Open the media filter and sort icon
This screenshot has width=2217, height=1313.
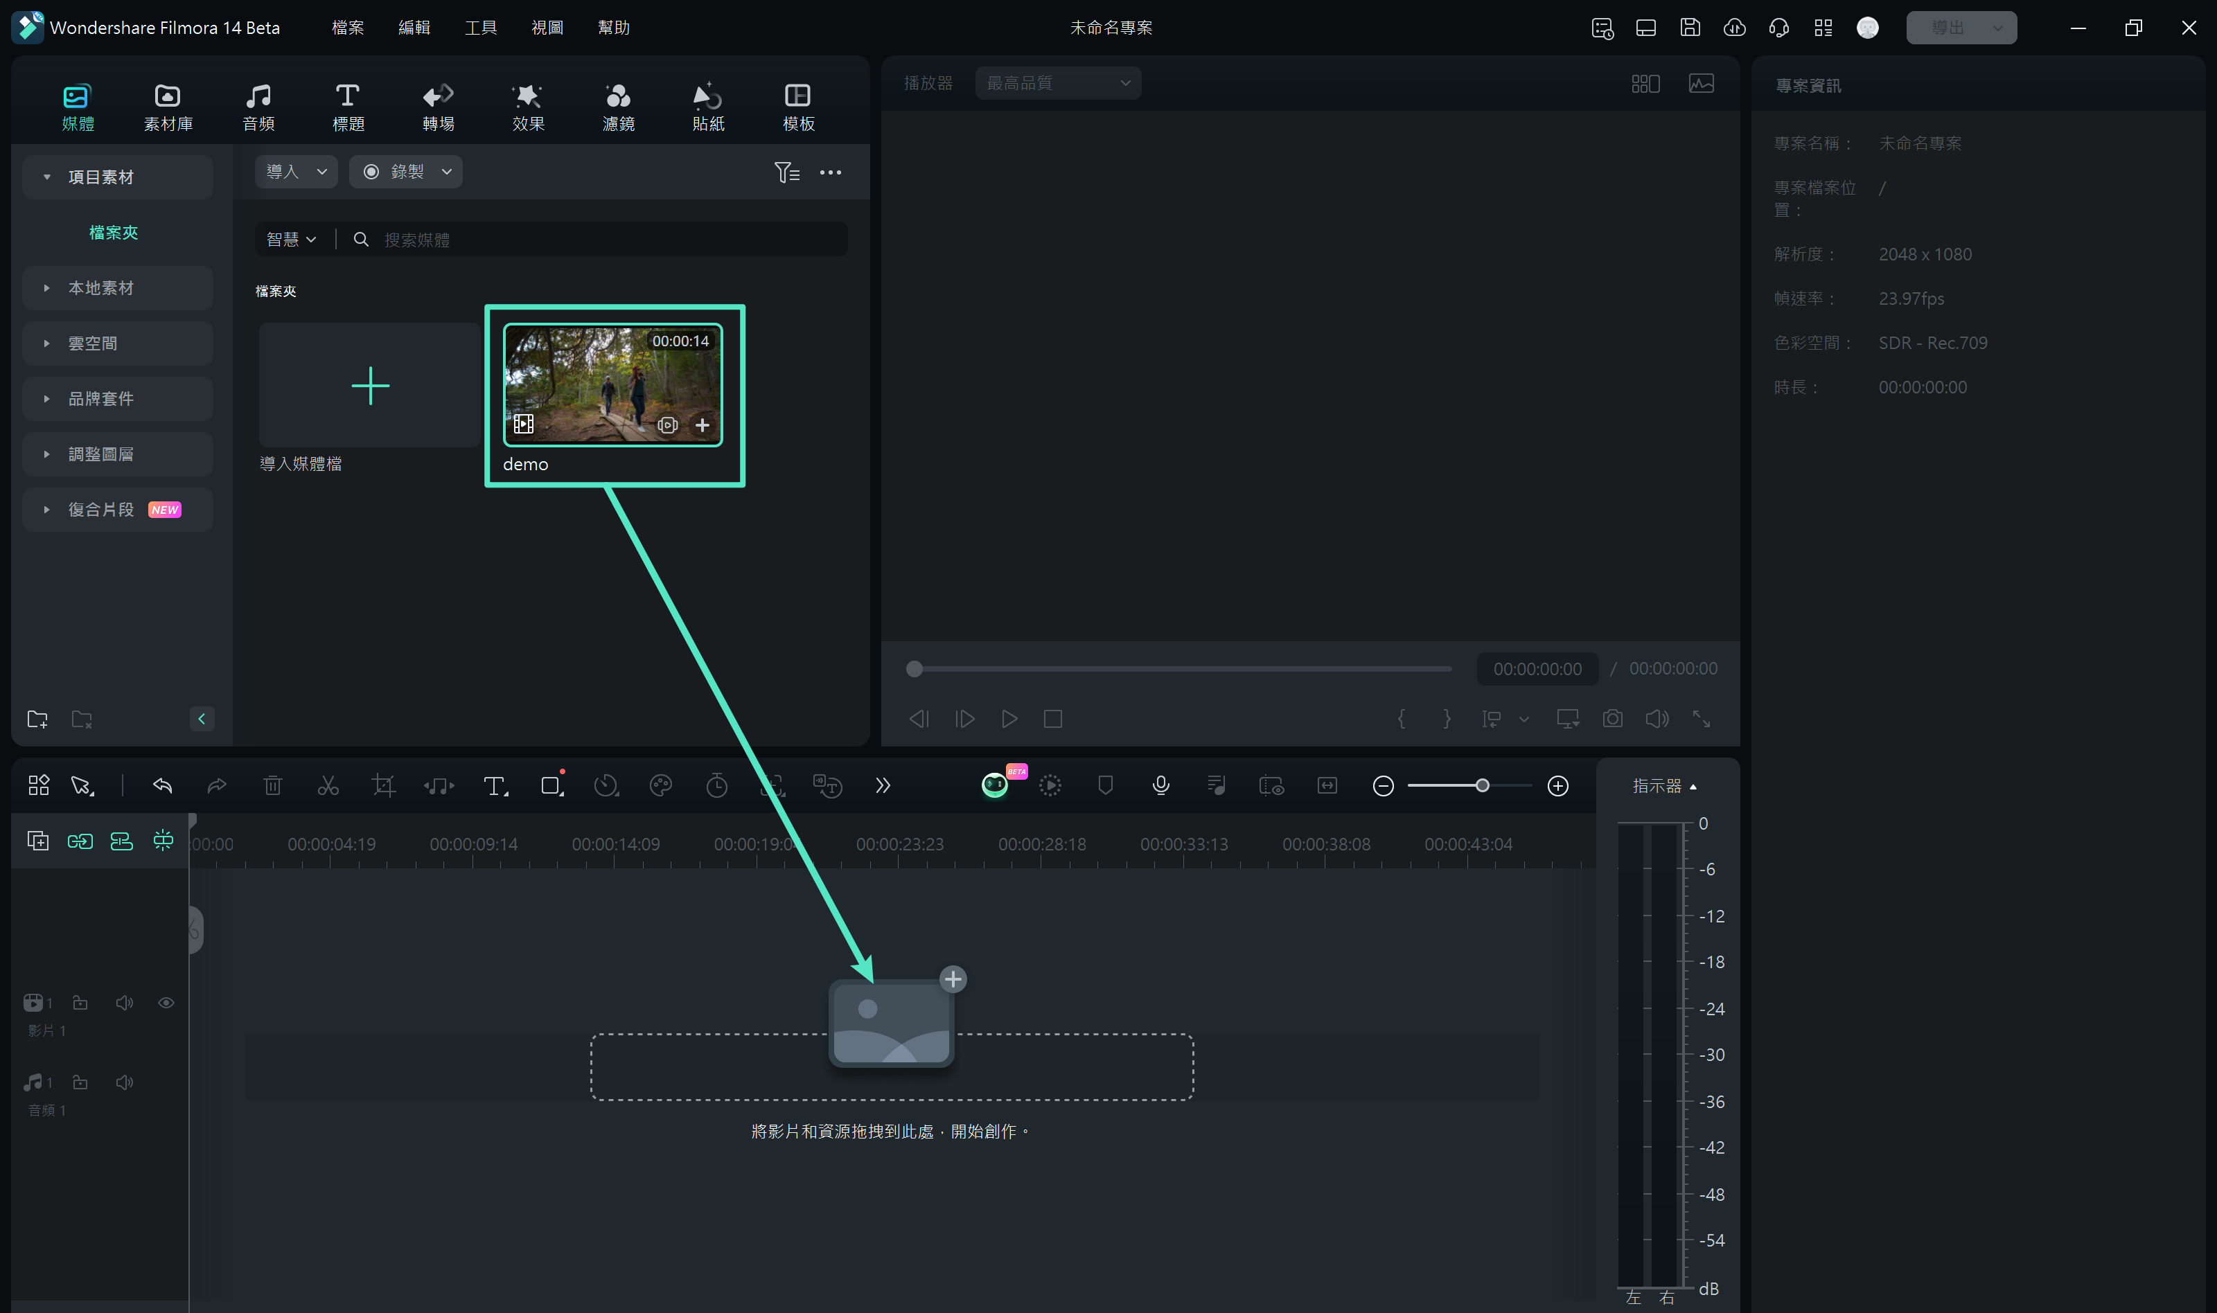(x=786, y=172)
